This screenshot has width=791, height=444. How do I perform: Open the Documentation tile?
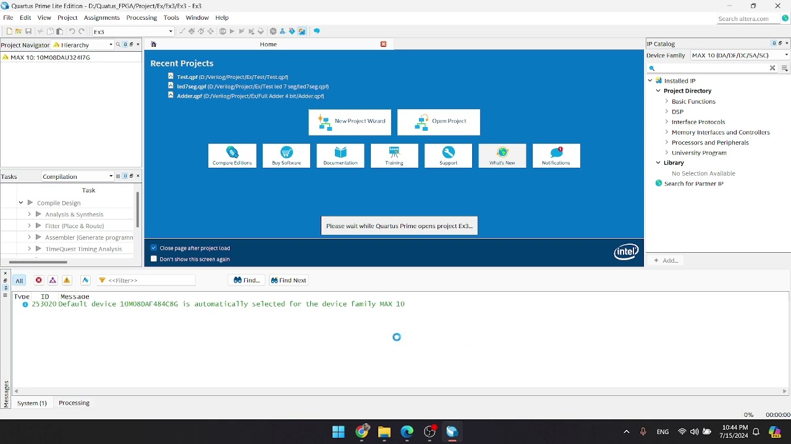pos(341,156)
